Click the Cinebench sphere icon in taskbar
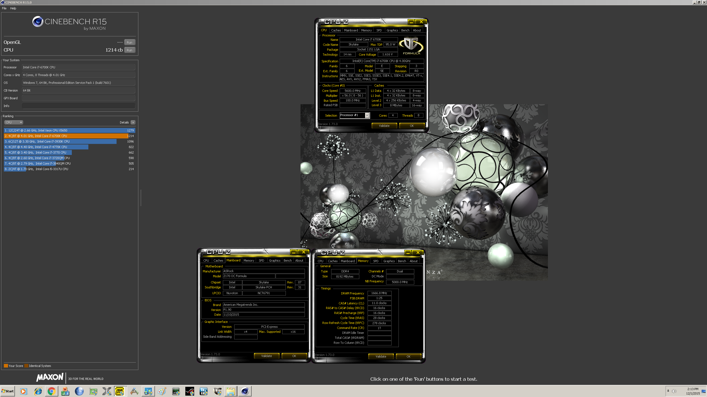707x397 pixels. click(245, 391)
